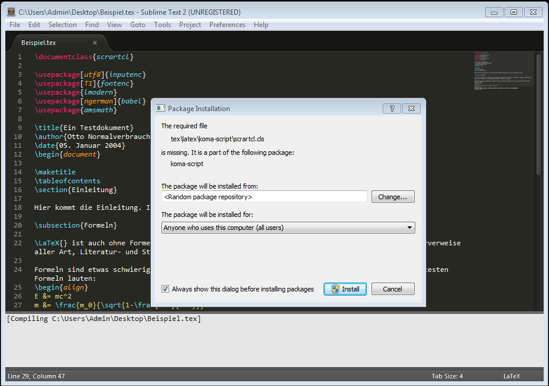549x386 pixels.
Task: Maximize the Sublime Text window
Action: (514, 12)
